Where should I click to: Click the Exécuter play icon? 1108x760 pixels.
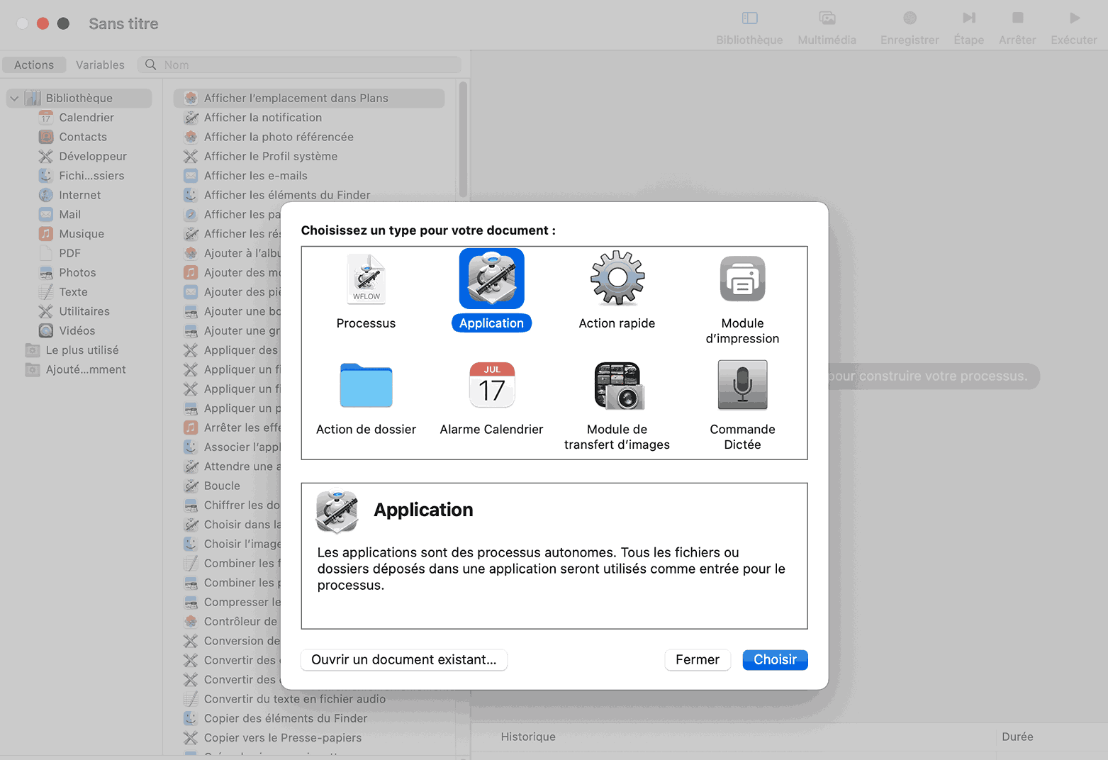[x=1074, y=18]
